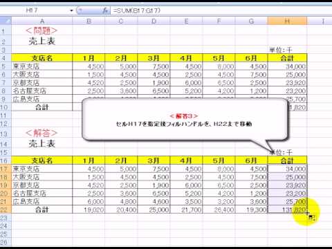The image size is (332, 249).
Task: Click cell H21 showing 25,700
Action: (x=287, y=201)
